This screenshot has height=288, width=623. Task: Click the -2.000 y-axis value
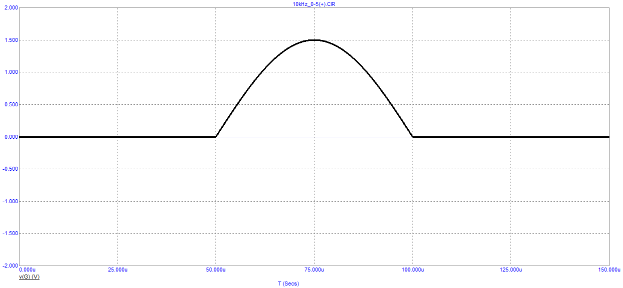coord(10,266)
